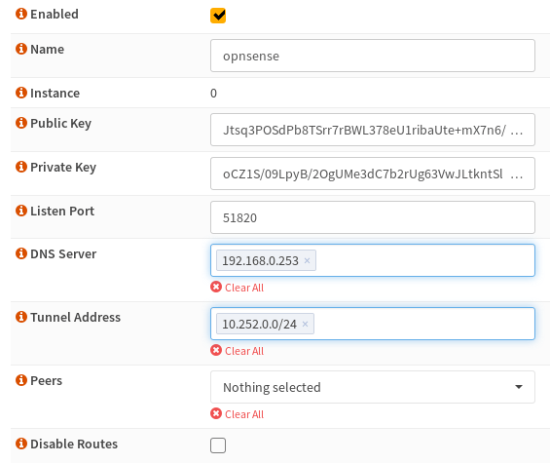Click the Public Key info icon

(21, 123)
